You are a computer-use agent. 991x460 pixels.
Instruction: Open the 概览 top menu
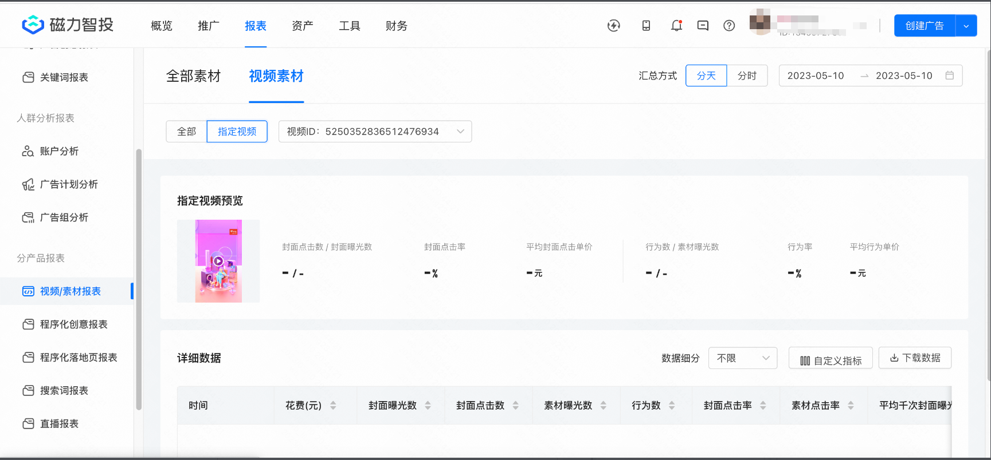(161, 26)
